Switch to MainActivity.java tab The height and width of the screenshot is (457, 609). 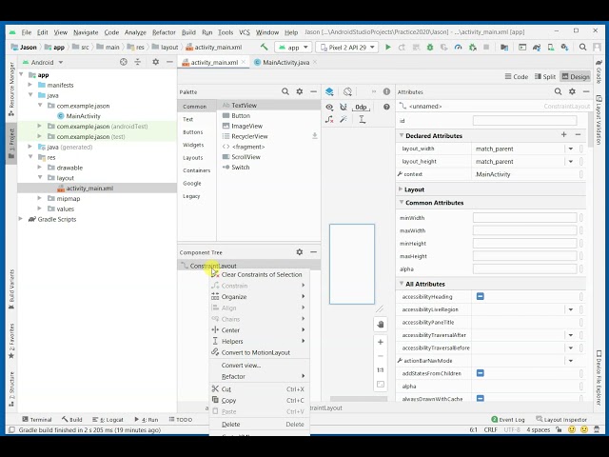pyautogui.click(x=285, y=62)
